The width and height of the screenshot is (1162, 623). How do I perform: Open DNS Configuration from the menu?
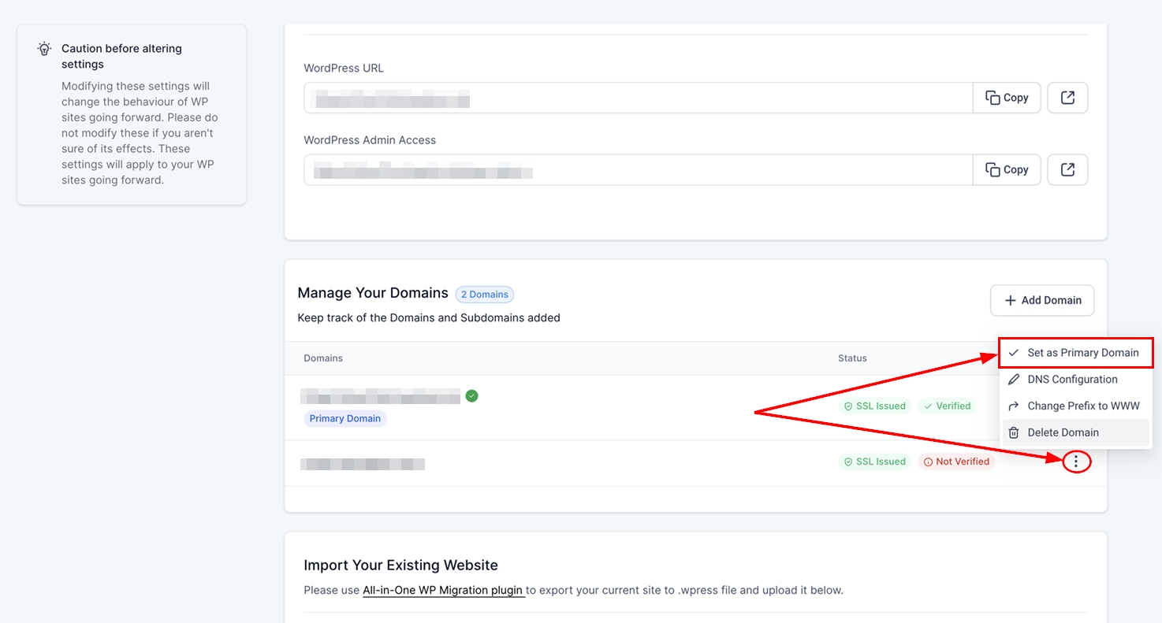tap(1072, 380)
